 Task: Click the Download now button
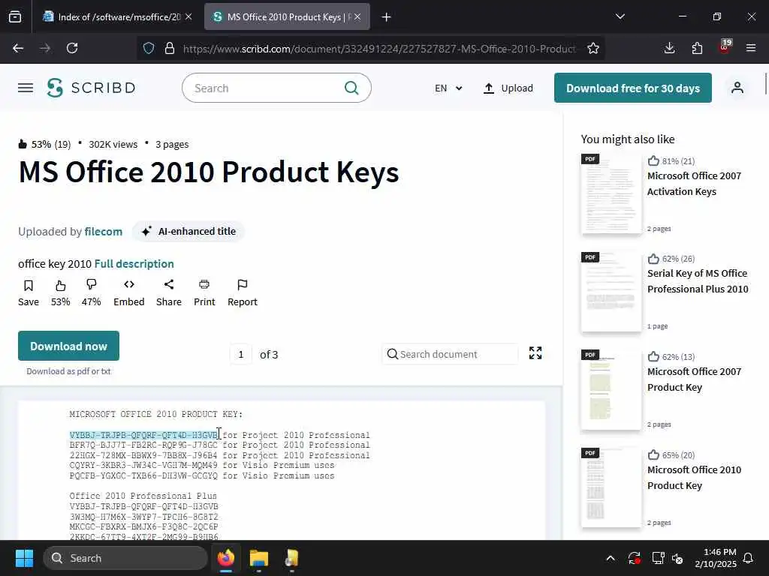click(x=68, y=346)
